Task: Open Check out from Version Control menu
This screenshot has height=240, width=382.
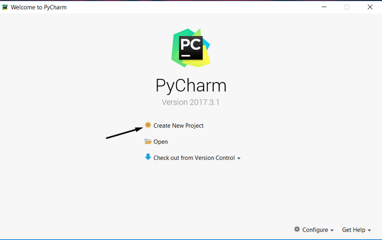Action: point(194,158)
